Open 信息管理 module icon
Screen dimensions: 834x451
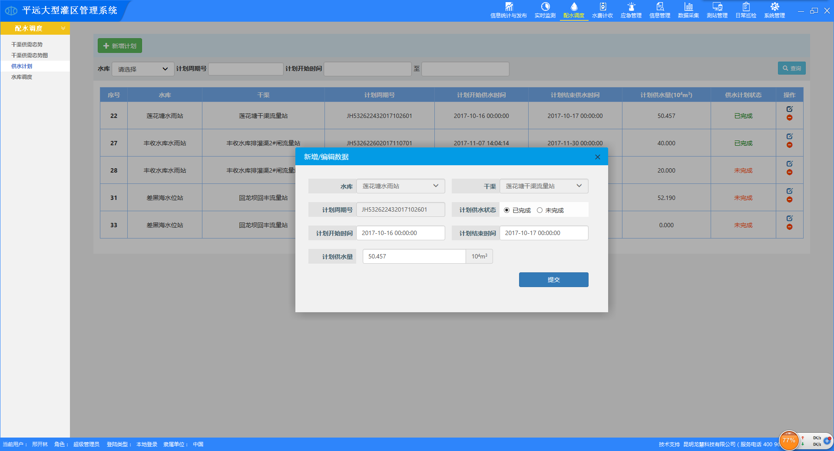pyautogui.click(x=660, y=7)
